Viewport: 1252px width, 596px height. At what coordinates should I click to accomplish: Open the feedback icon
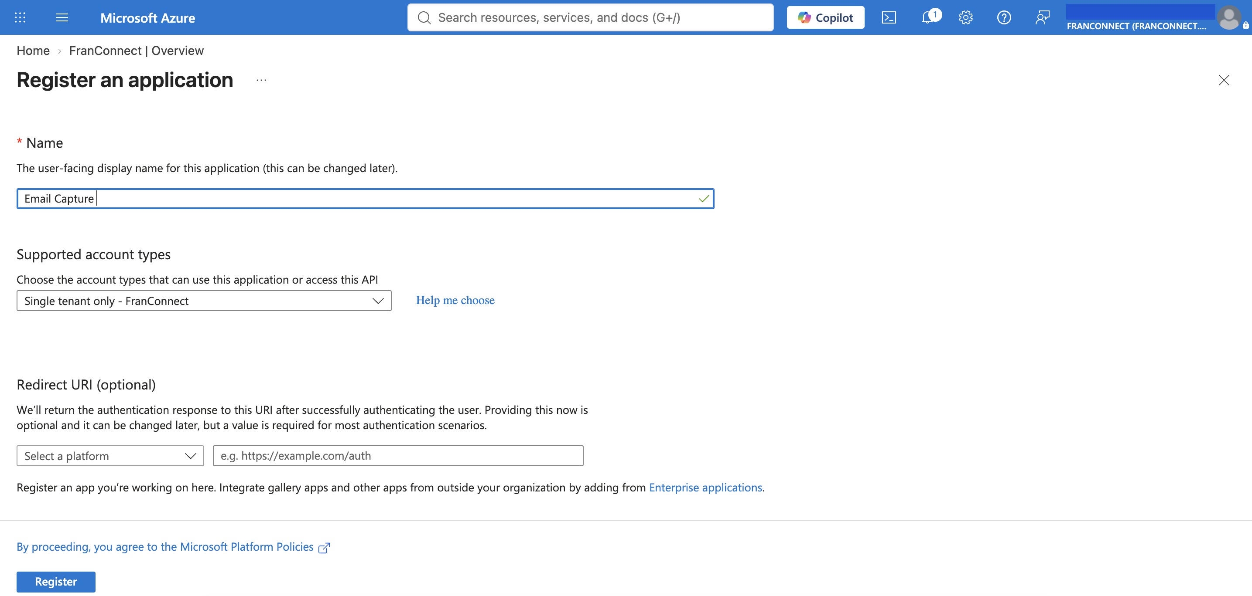point(1042,18)
